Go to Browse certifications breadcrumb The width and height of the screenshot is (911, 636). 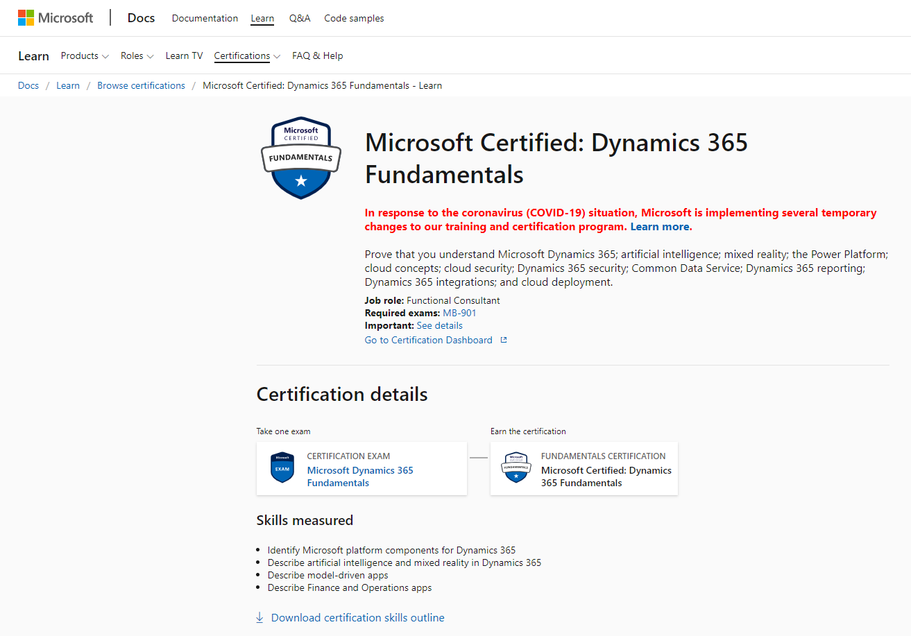pos(141,85)
